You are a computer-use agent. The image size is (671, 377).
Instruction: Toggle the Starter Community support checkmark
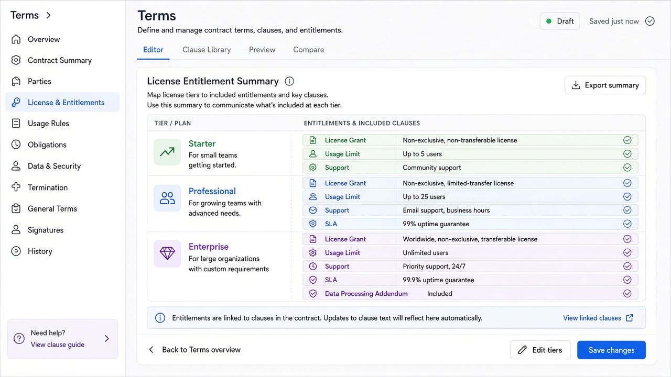[627, 168]
